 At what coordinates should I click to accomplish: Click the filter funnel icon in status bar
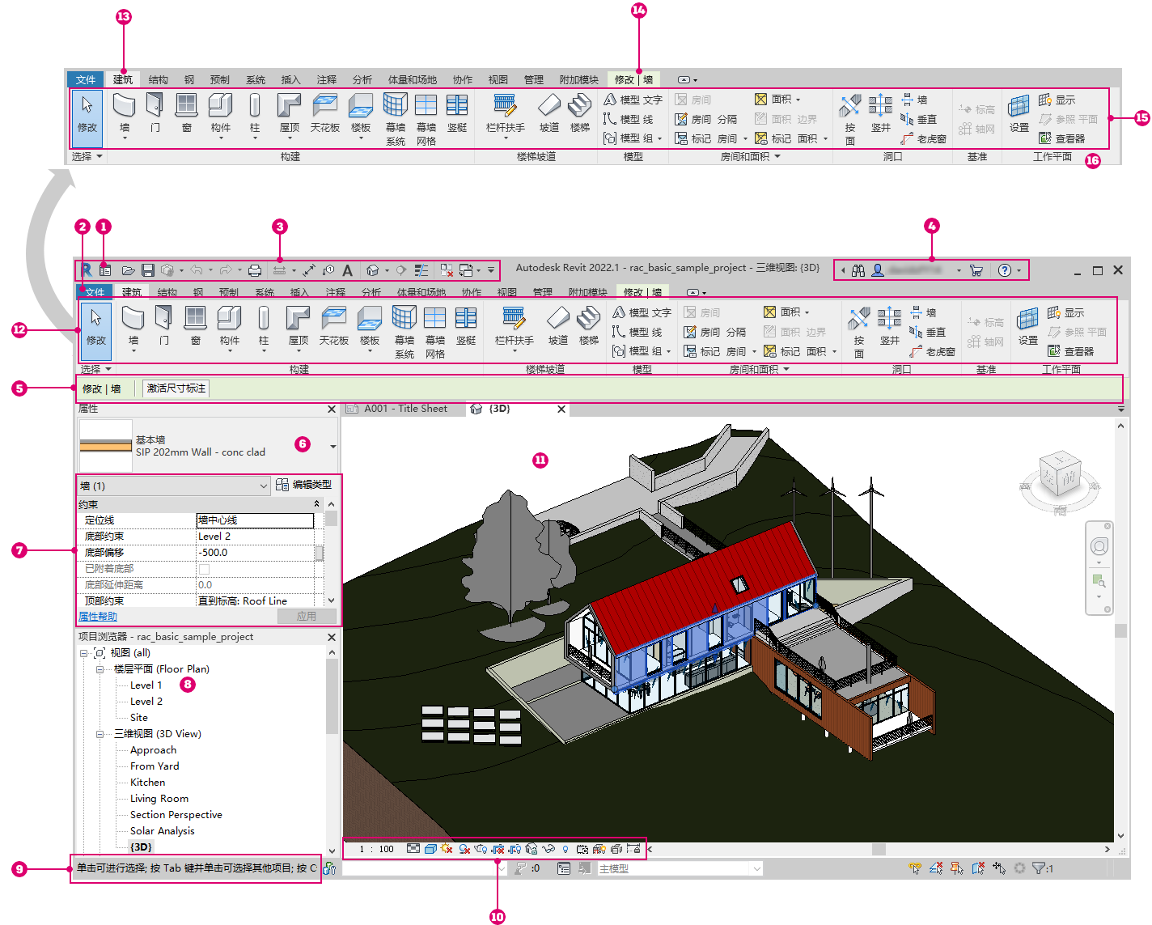coord(1039,868)
